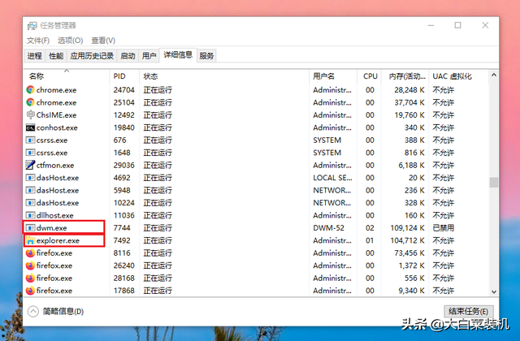Click PID value 7744
Screen dimensions: 520x341
pyautogui.click(x=122, y=228)
